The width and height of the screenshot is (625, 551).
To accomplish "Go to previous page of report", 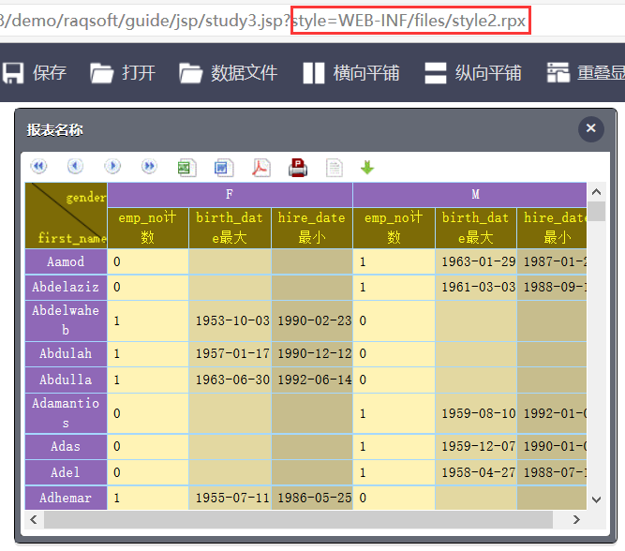I will [75, 167].
